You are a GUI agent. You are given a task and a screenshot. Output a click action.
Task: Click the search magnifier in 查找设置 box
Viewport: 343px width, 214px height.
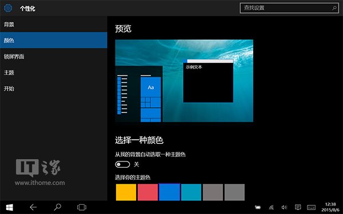click(334, 9)
